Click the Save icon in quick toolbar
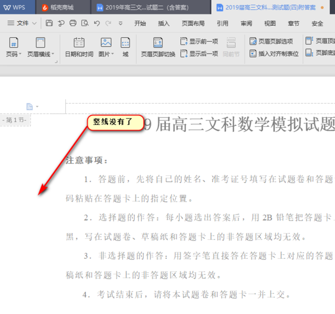The height and width of the screenshot is (314, 335). [x=49, y=23]
